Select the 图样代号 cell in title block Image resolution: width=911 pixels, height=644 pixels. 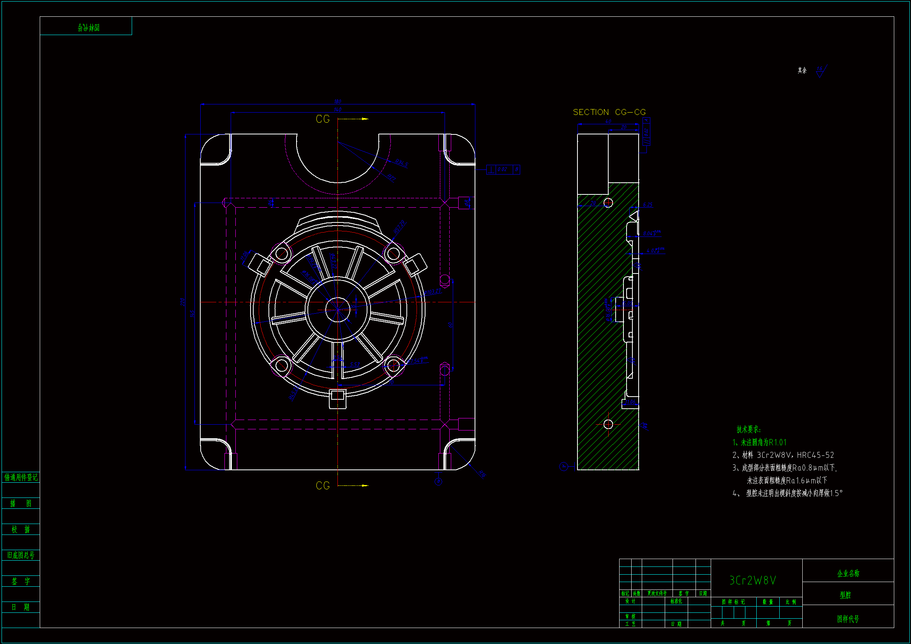pyautogui.click(x=848, y=619)
